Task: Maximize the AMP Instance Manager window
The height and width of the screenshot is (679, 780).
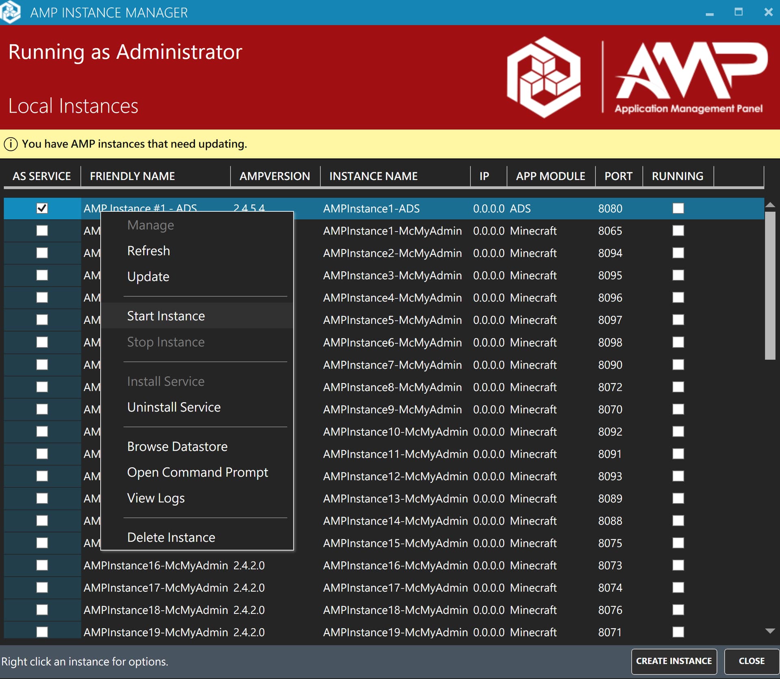Action: point(739,12)
